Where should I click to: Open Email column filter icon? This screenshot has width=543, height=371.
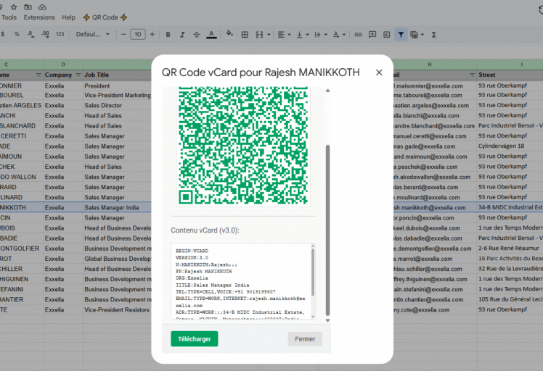[x=472, y=75]
